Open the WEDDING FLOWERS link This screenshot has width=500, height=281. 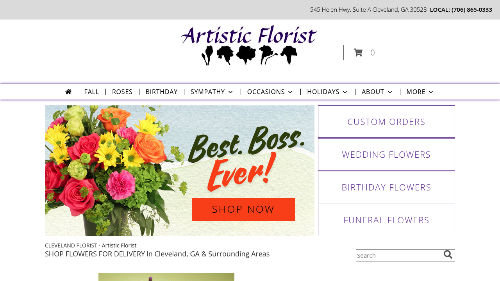click(x=386, y=154)
